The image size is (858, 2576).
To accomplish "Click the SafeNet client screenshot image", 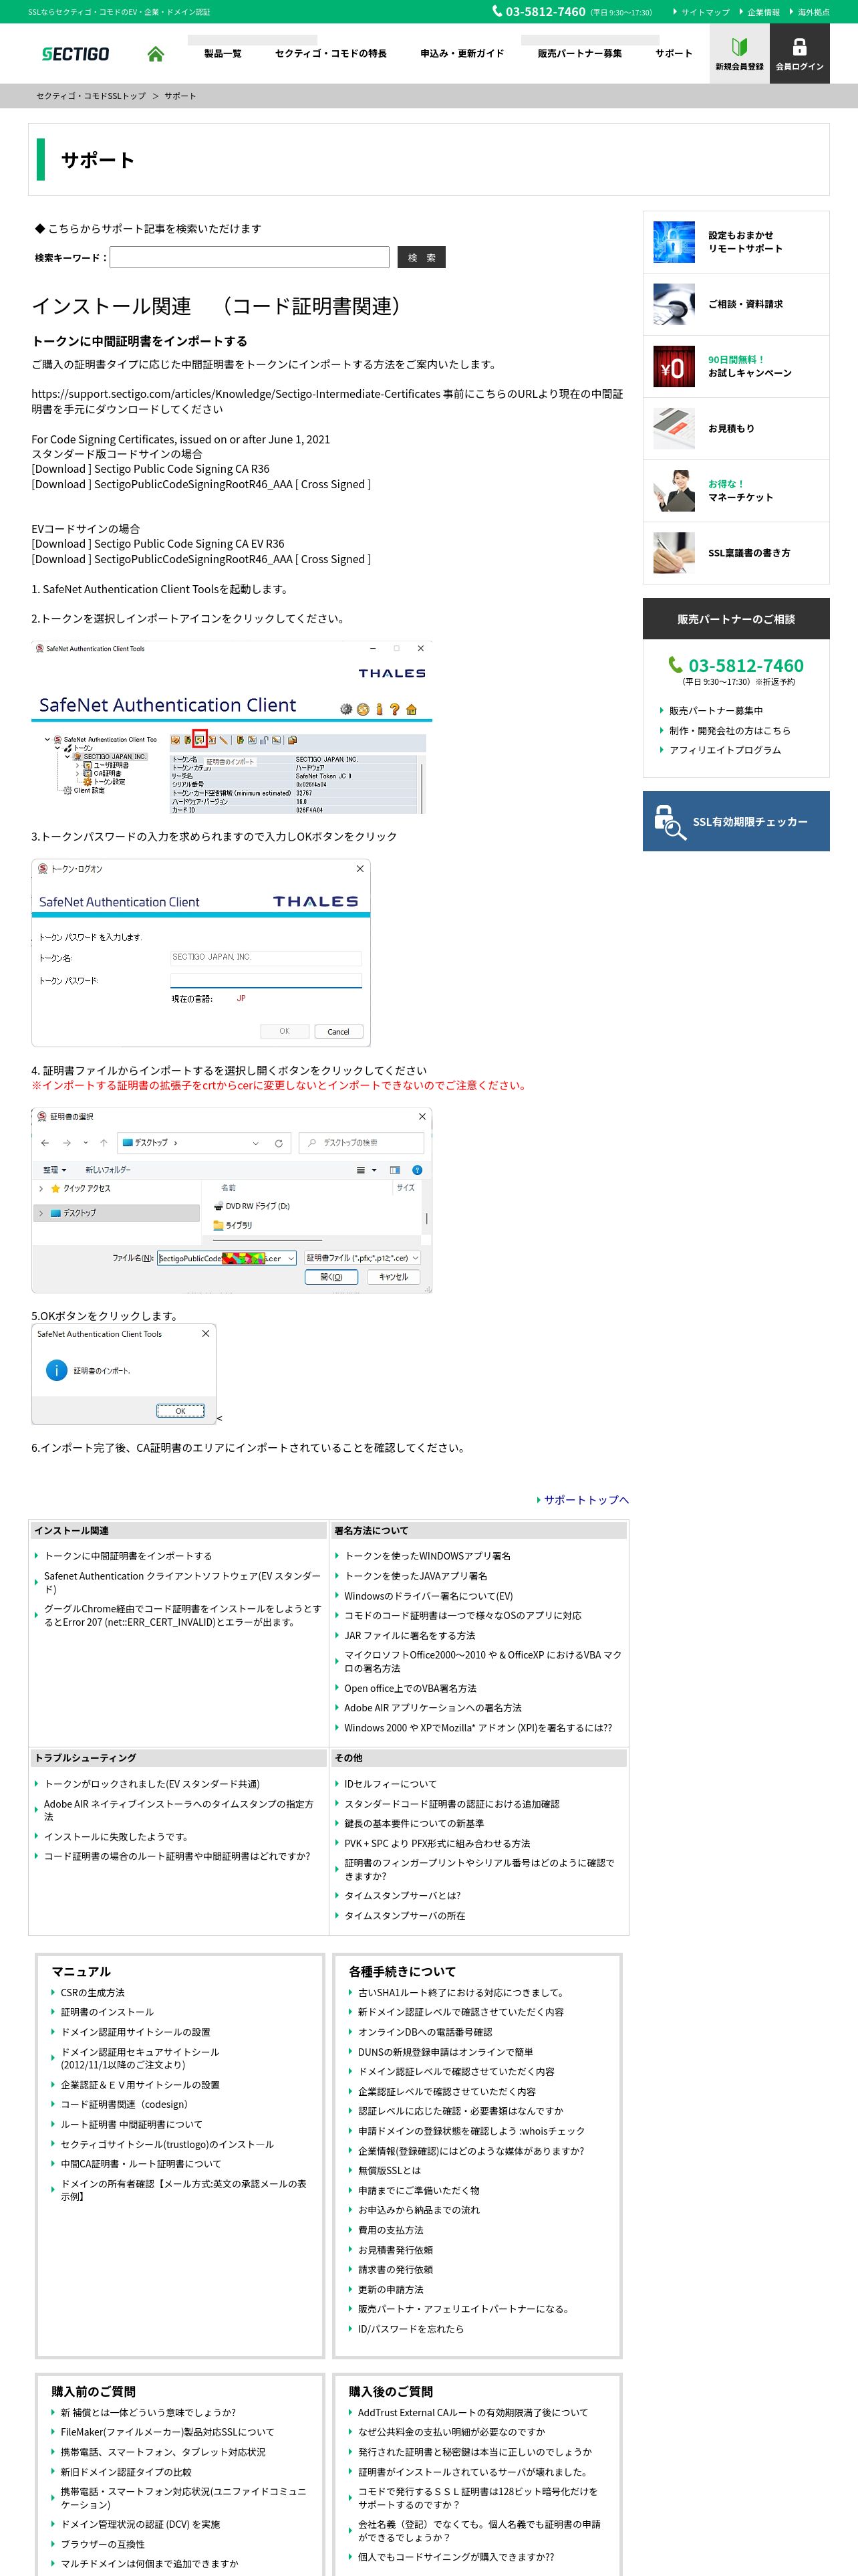I will [232, 727].
